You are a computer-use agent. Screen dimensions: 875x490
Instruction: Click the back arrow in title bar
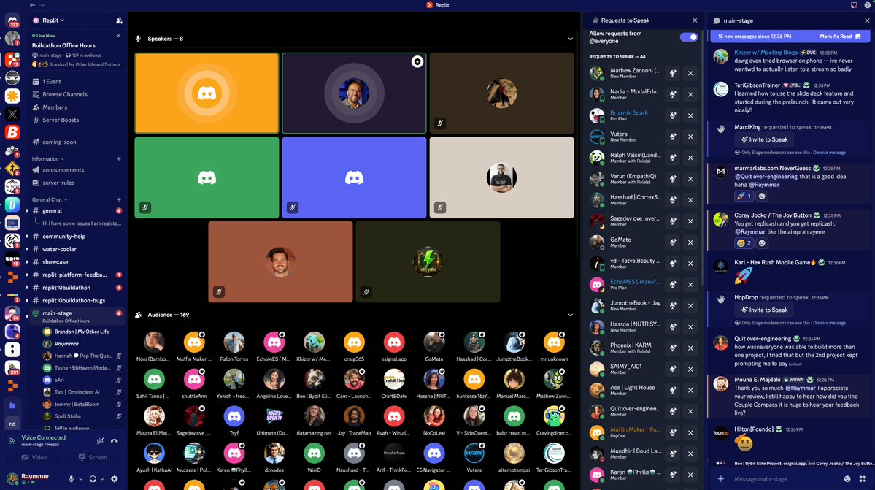(x=32, y=5)
